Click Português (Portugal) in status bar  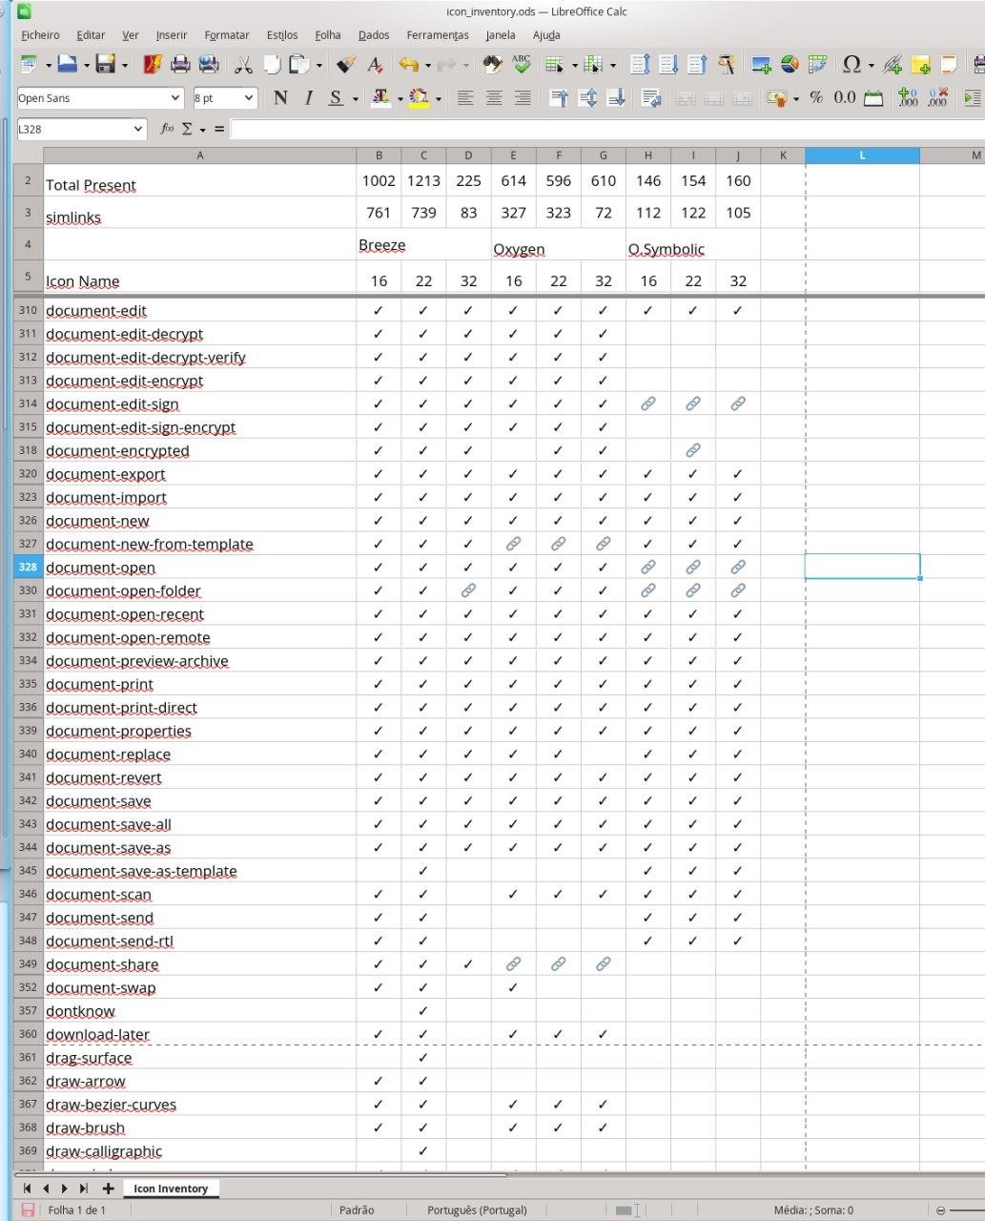(x=477, y=1211)
